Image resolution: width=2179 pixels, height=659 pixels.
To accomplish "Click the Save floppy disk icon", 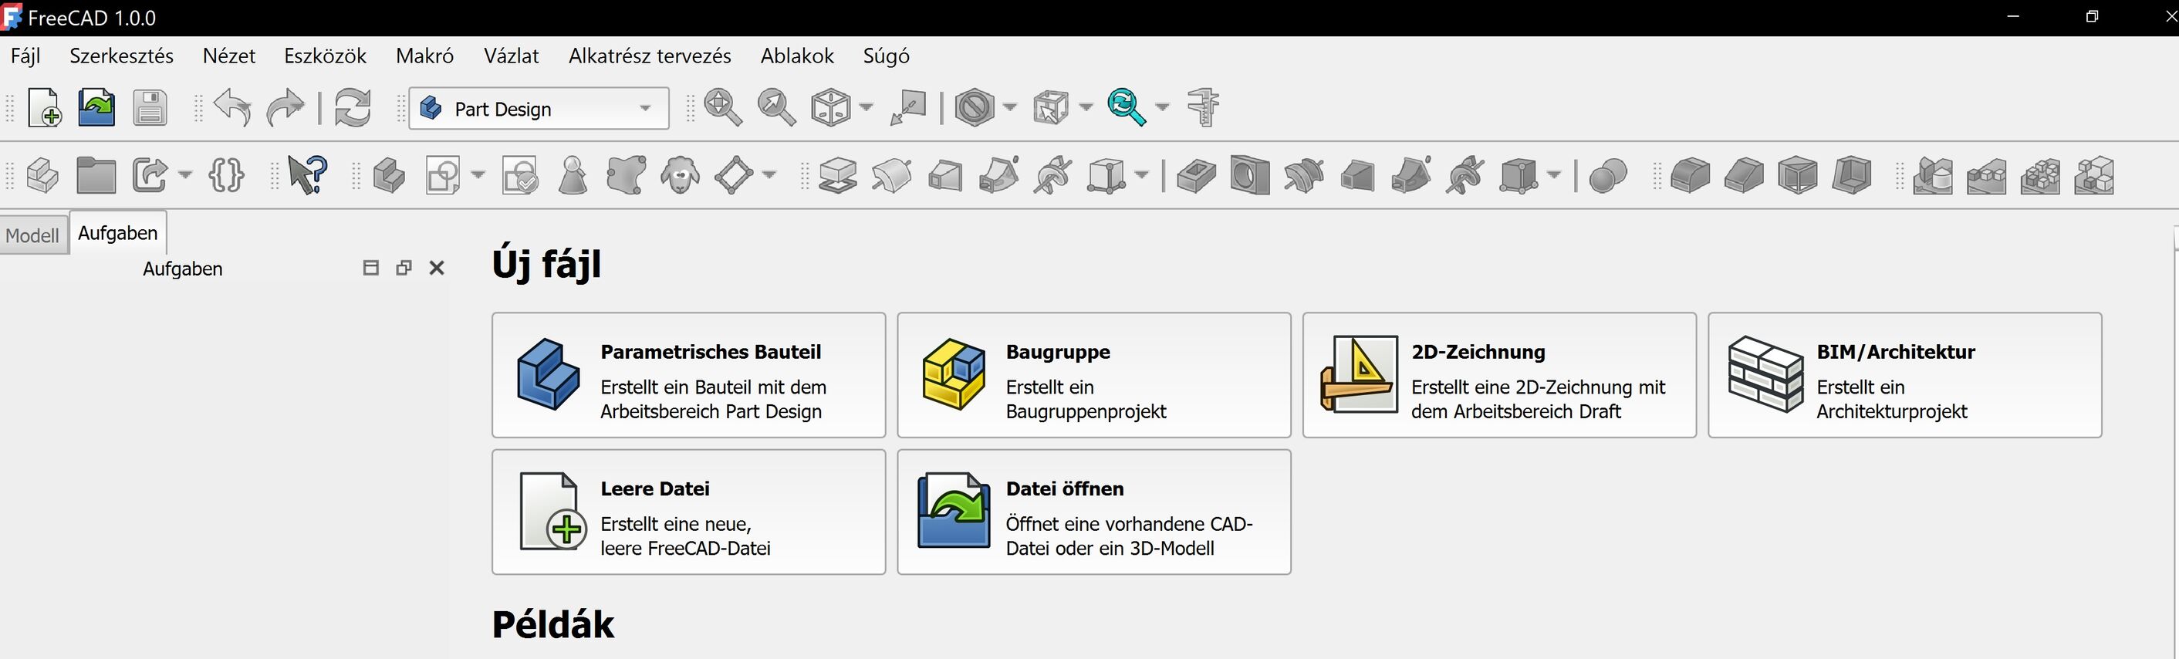I will coord(150,108).
